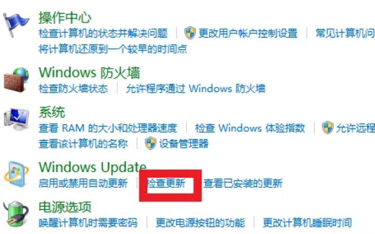Click the Windows Update icon
This screenshot has width=375, height=234.
pyautogui.click(x=16, y=174)
